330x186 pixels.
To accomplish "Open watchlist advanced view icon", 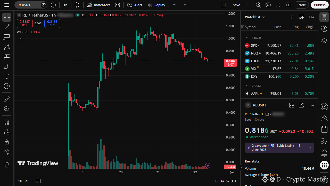I will click(301, 17).
